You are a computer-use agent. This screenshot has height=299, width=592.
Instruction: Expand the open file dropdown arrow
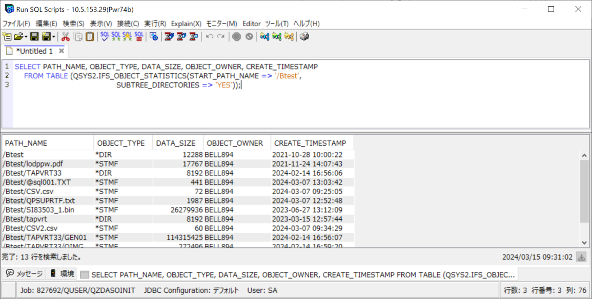coord(26,37)
